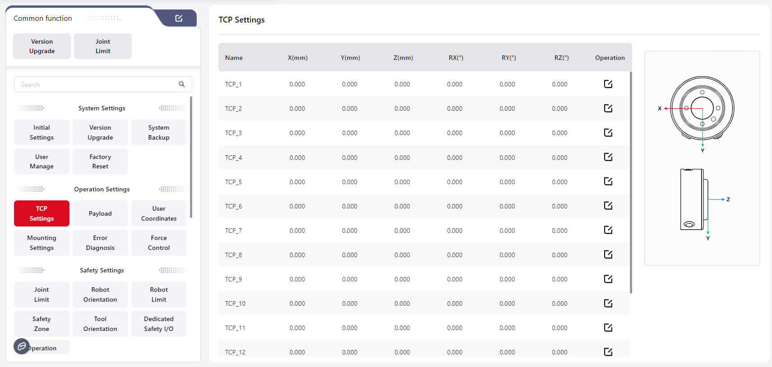The height and width of the screenshot is (367, 772).
Task: Click the edit icon for TCP_10
Action: 608,303
